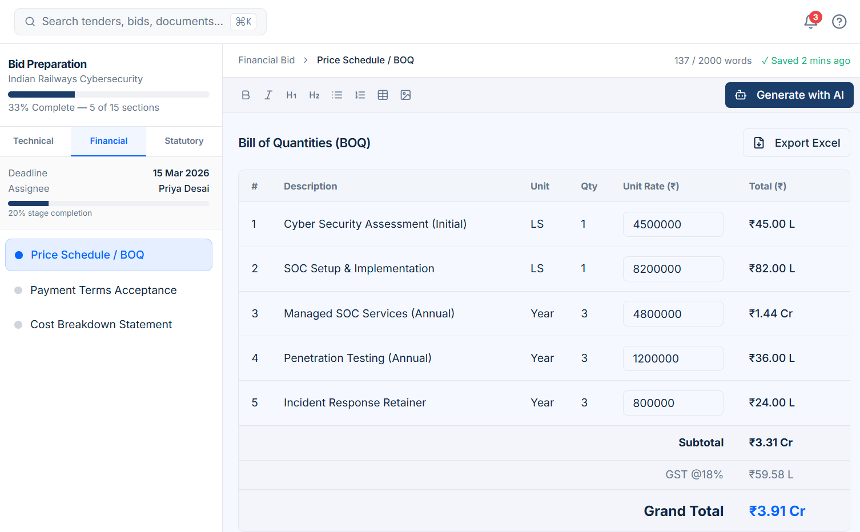The height and width of the screenshot is (532, 860).
Task: Edit unit rate 8200000 for SOC Setup
Action: tap(673, 269)
